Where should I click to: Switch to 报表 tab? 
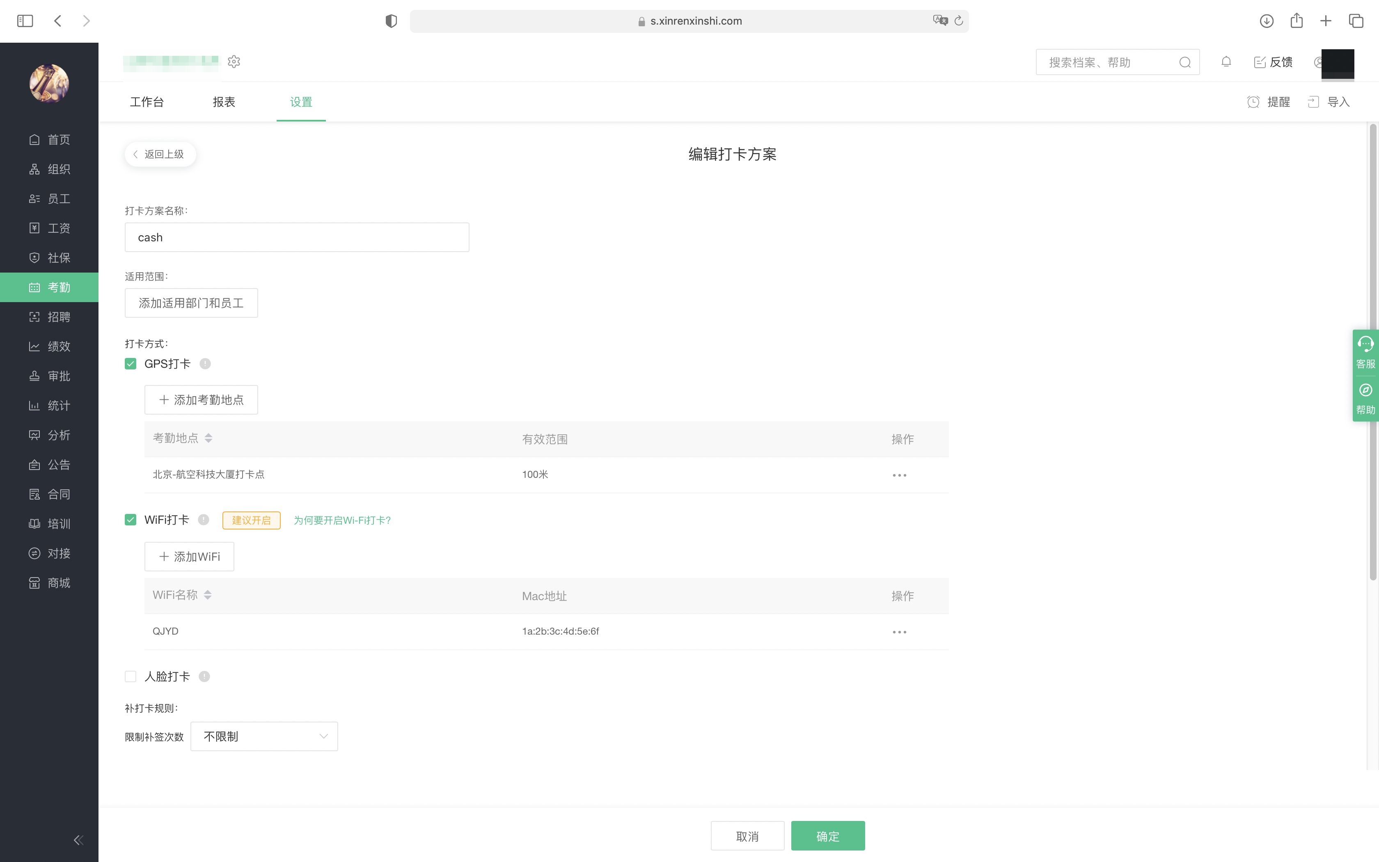224,102
